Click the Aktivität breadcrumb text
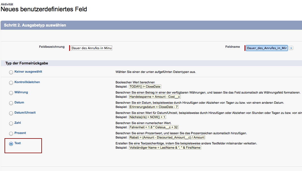 coord(7,4)
